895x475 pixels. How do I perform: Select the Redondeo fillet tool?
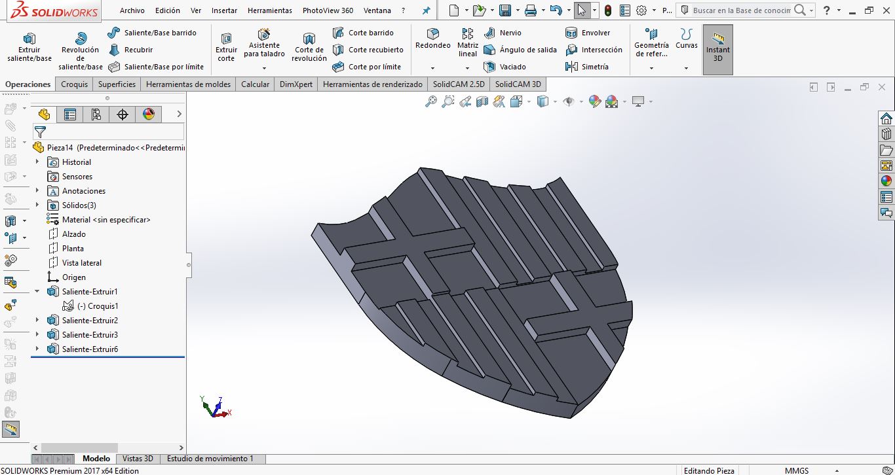point(432,38)
